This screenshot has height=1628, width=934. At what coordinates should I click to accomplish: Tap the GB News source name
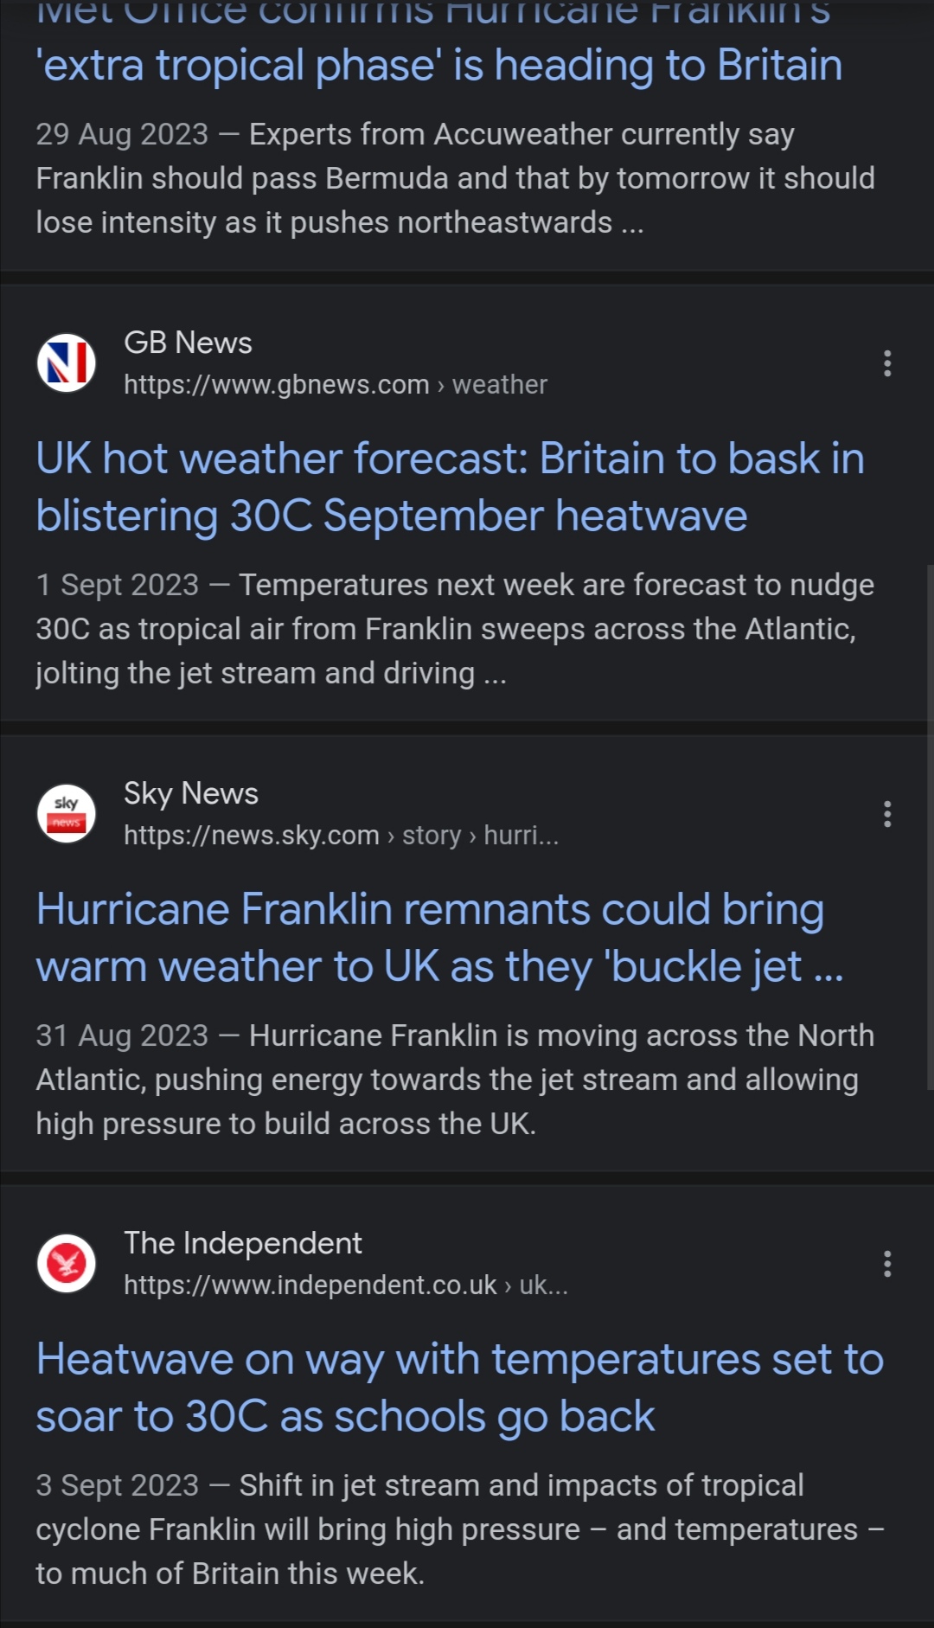click(x=189, y=343)
